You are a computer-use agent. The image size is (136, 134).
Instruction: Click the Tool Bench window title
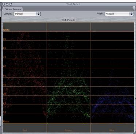73,4
